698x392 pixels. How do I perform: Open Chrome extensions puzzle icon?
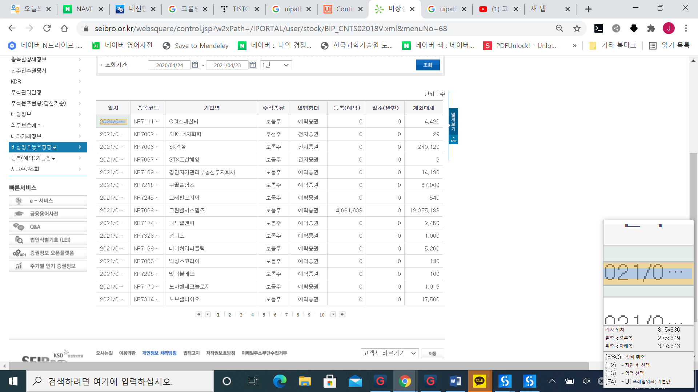tap(651, 28)
